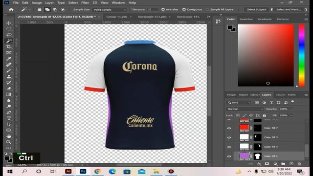The image size is (313, 176).
Task: Select the Hand tool
Action: [x=9, y=136]
